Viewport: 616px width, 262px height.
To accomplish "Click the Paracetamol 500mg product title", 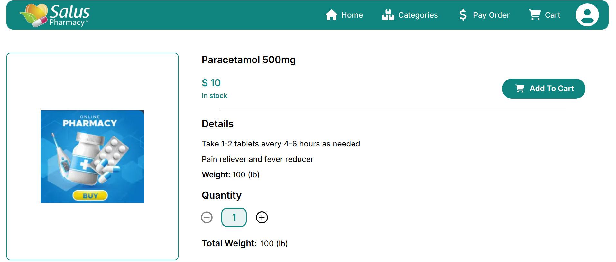I will (248, 60).
